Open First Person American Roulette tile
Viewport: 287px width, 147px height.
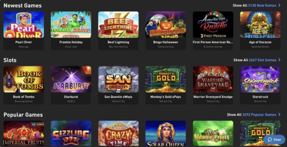click(213, 25)
